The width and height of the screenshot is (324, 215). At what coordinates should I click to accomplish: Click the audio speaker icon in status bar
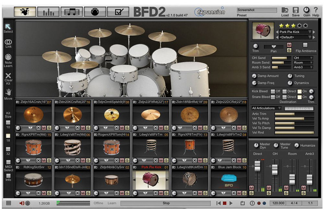22,203
